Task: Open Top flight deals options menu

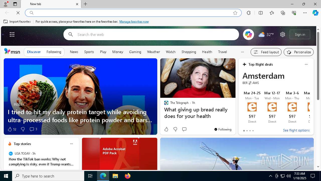Action: click(306, 64)
